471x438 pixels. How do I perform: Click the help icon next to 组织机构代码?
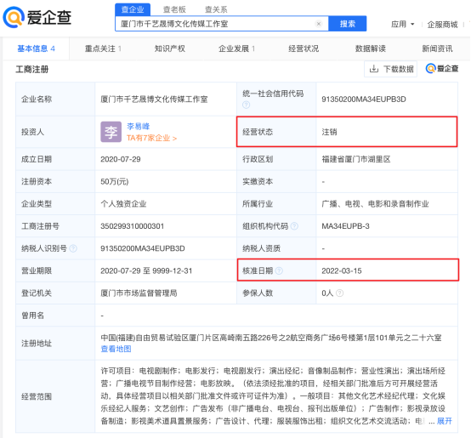pos(295,226)
